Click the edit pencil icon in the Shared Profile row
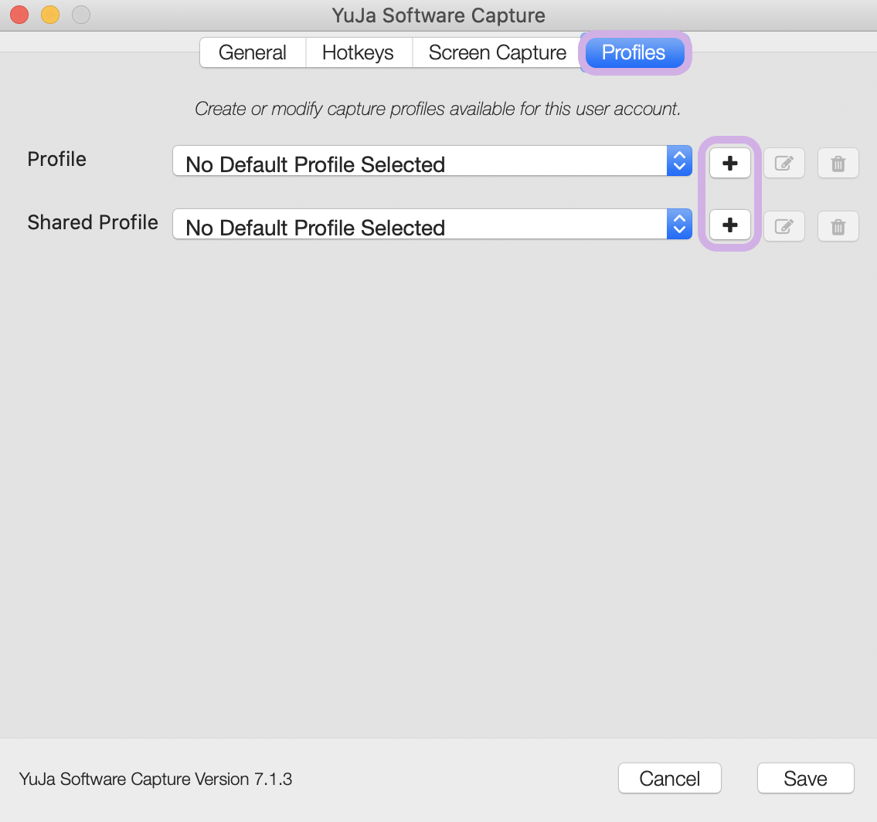 point(784,226)
